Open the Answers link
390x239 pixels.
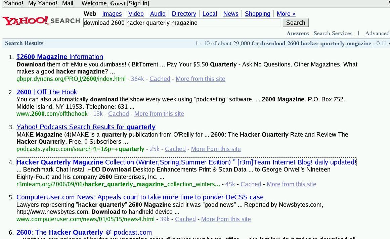(298, 34)
